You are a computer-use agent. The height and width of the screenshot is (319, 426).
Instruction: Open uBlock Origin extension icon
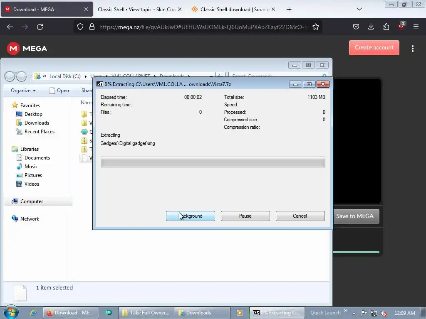(401, 26)
